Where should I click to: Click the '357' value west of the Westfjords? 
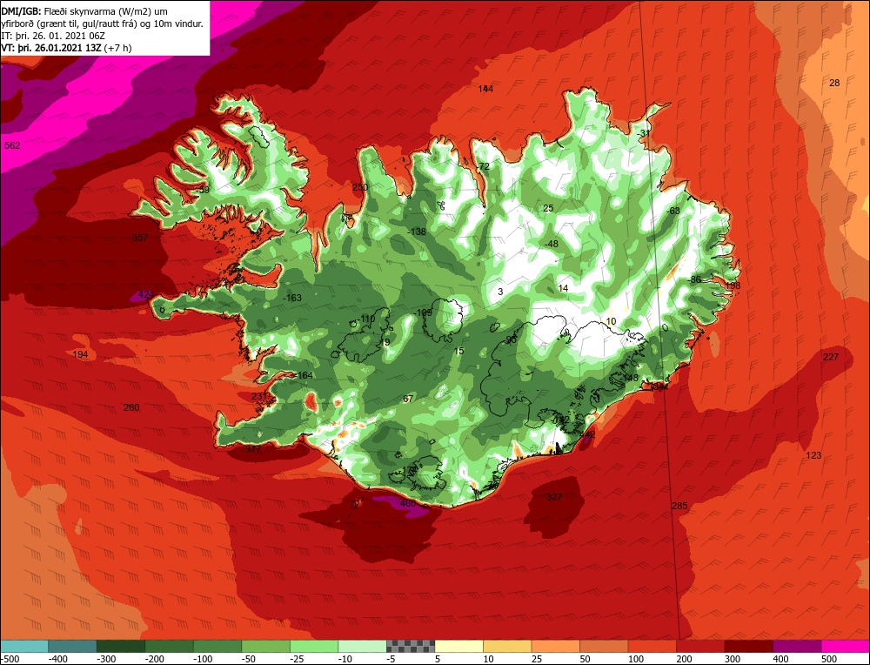[140, 238]
